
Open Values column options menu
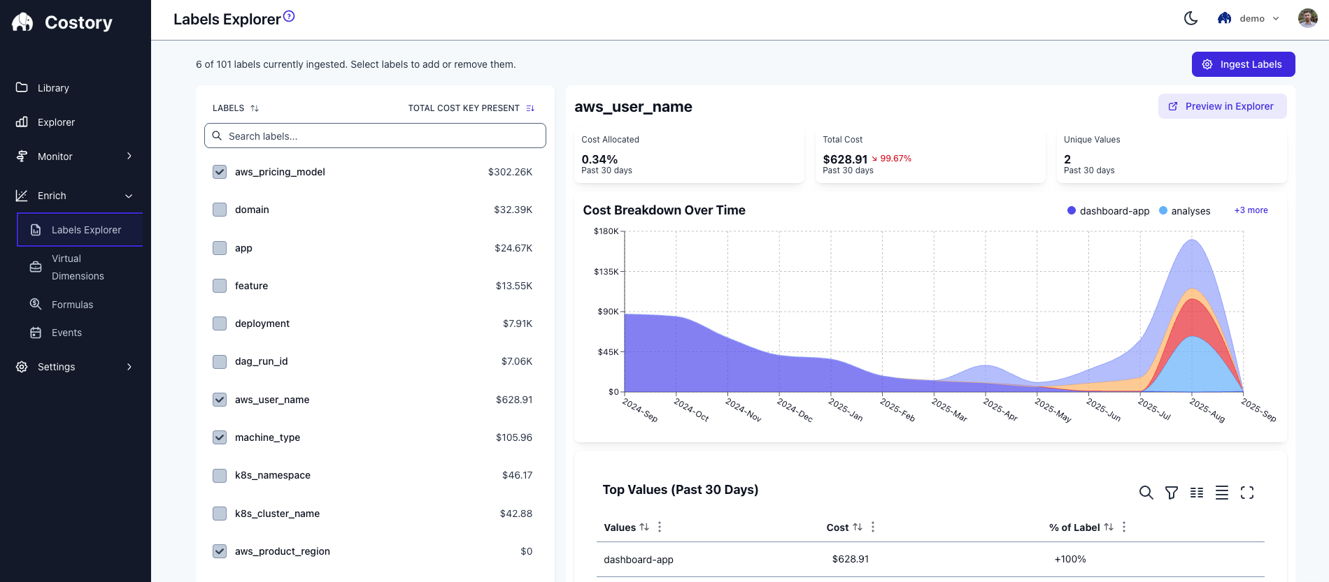[x=660, y=527]
